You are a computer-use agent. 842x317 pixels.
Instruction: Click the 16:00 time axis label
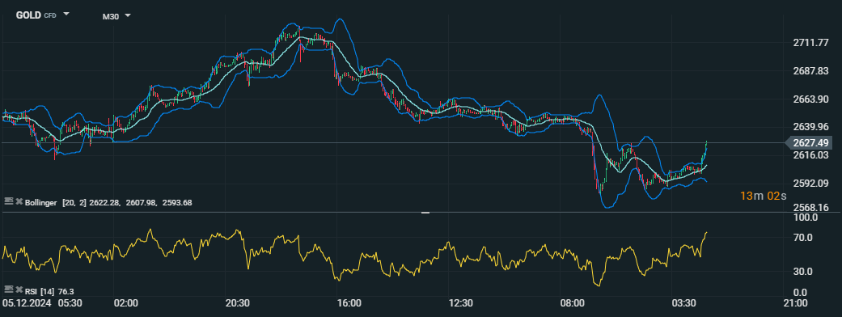coord(349,303)
